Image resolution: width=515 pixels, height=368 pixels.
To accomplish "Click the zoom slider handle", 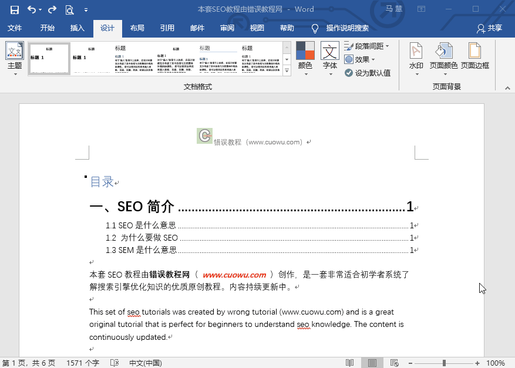I will click(444, 363).
